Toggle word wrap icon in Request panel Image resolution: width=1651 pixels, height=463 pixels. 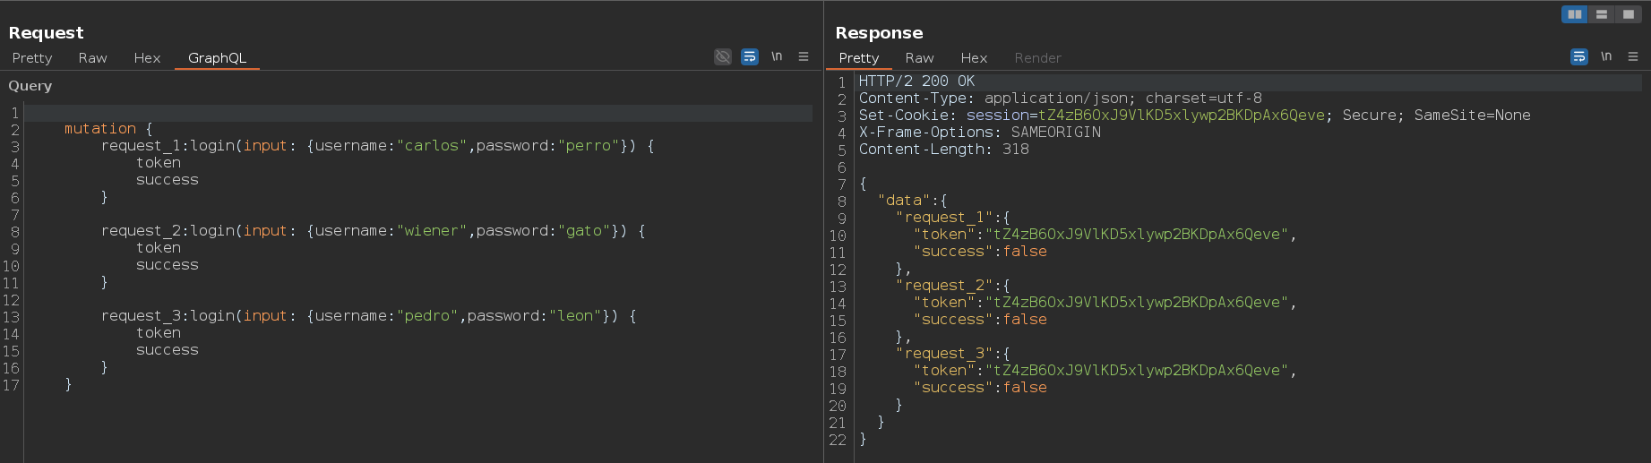[750, 56]
